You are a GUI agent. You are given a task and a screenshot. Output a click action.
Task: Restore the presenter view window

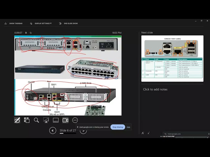pyautogui.click(x=201, y=21)
